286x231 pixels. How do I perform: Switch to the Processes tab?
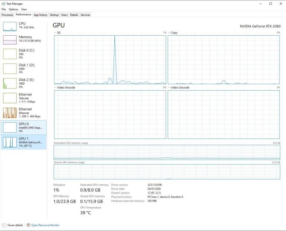click(7, 15)
